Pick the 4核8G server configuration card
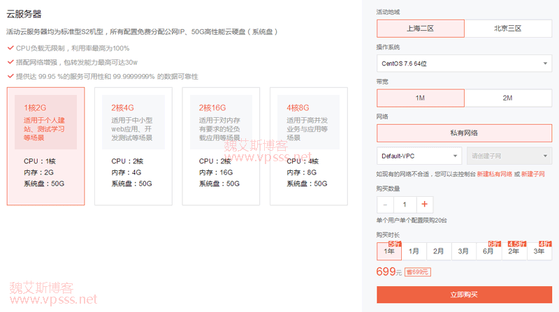The height and width of the screenshot is (312, 559). (308, 147)
